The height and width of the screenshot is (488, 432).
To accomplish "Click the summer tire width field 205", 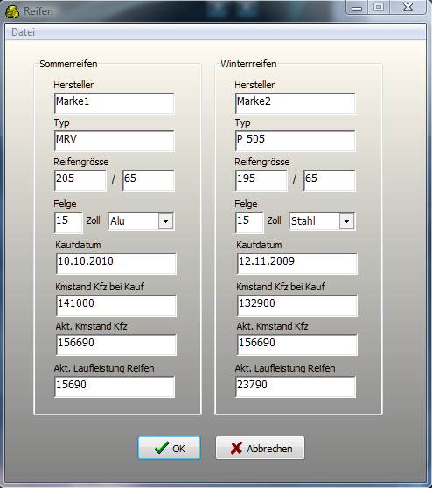I will pyautogui.click(x=80, y=180).
